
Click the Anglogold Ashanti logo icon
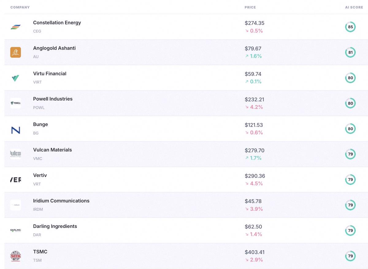point(16,52)
